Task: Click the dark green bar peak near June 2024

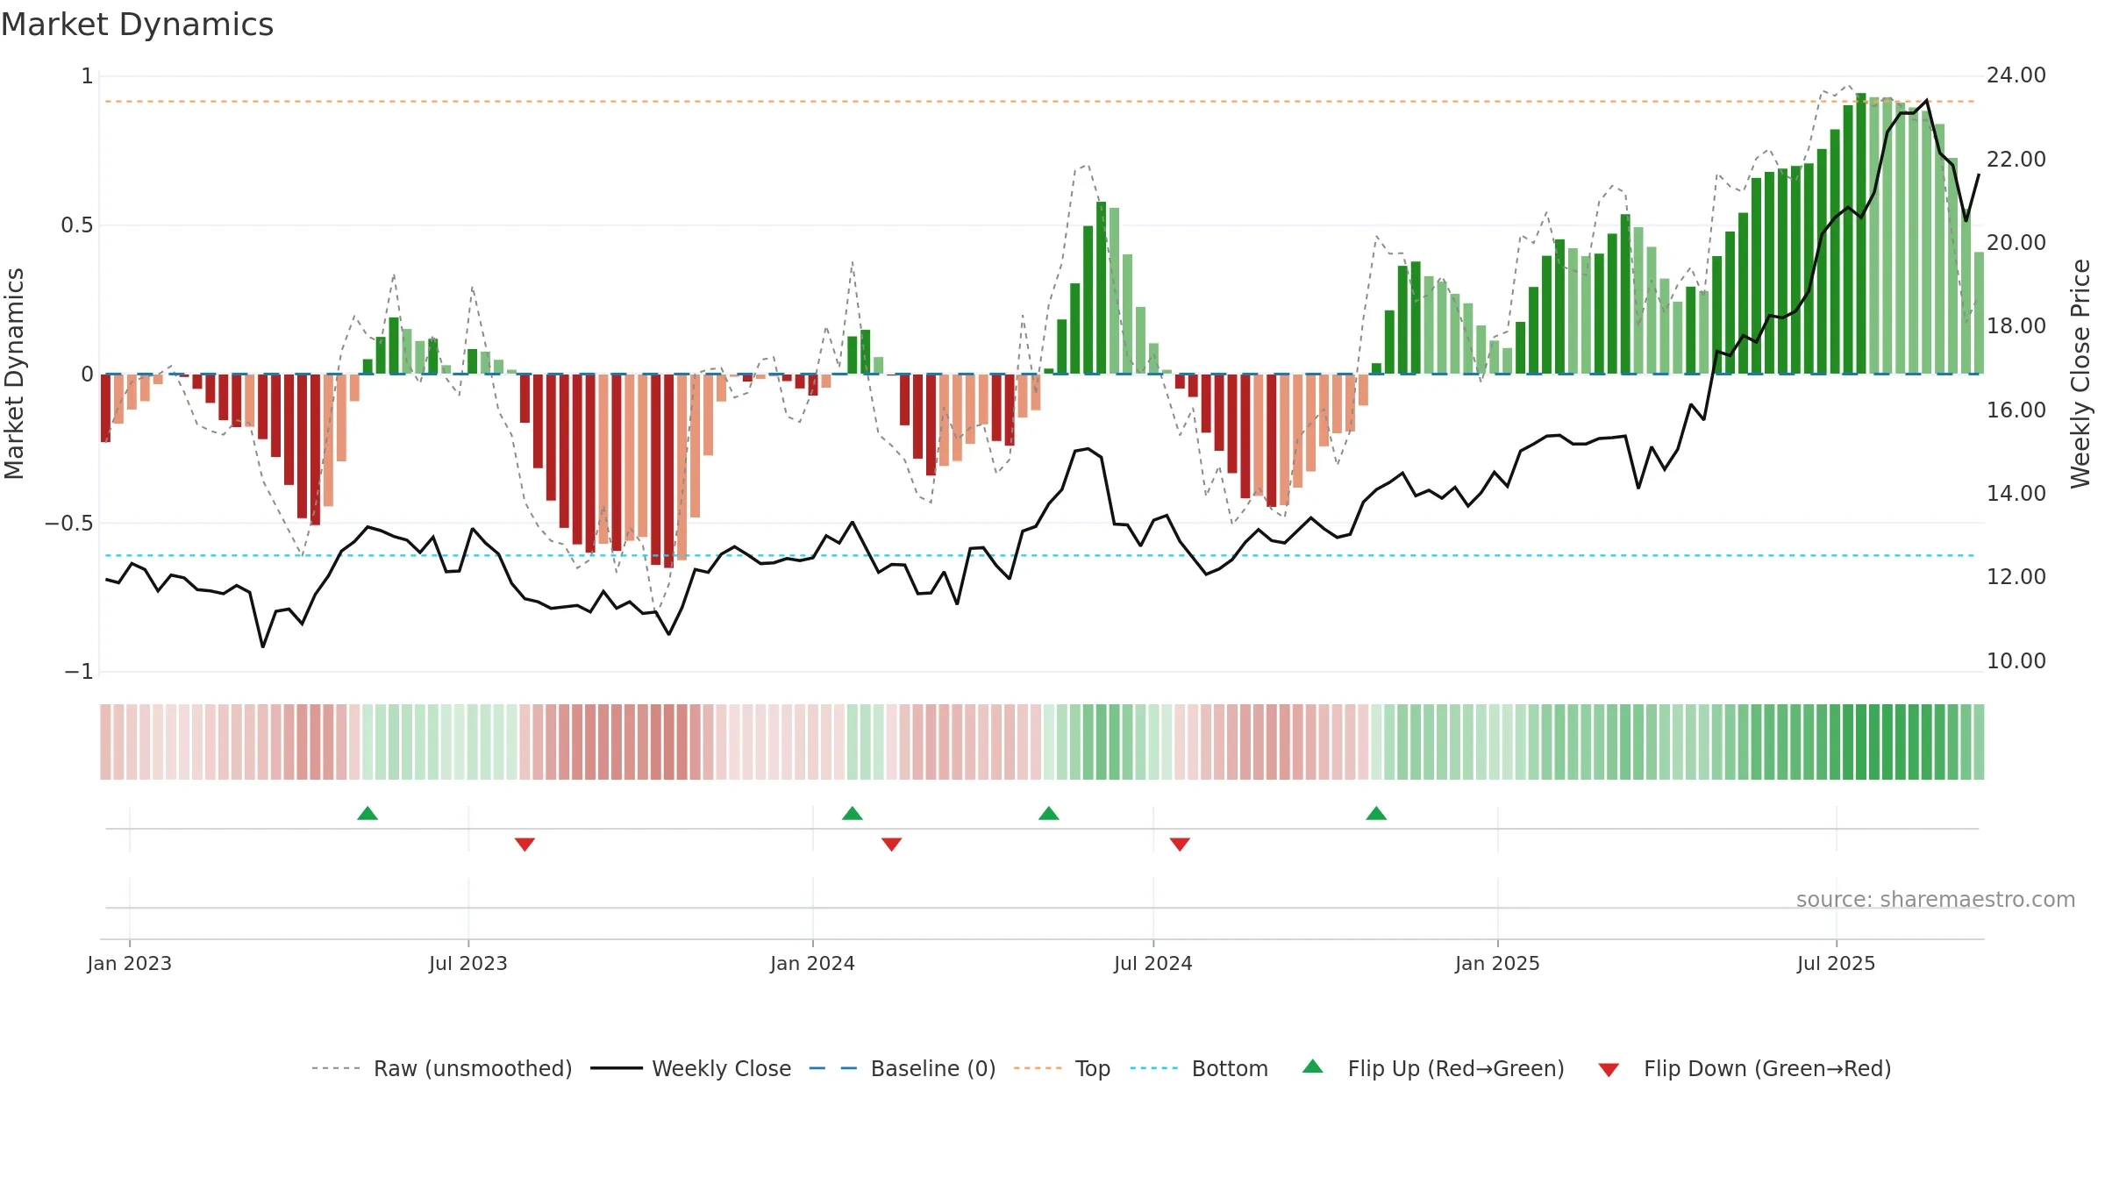Action: (1101, 288)
